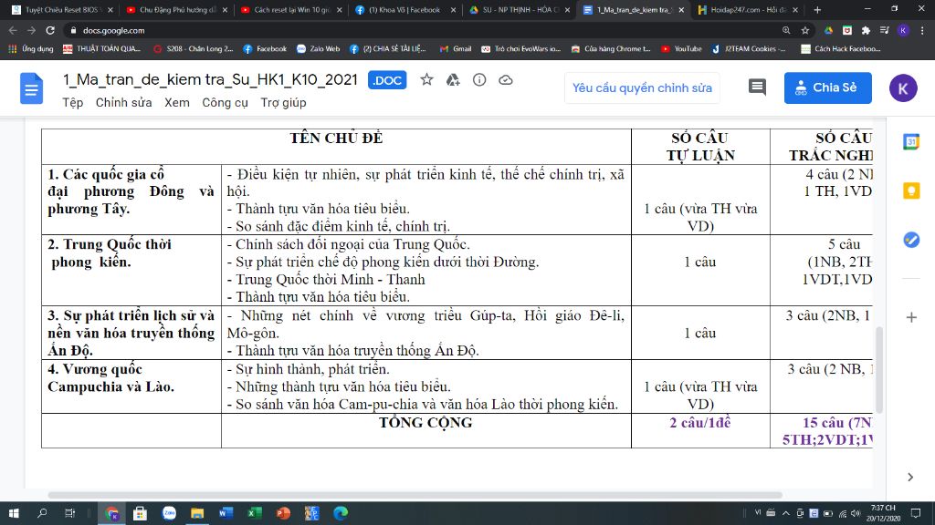Open the comment history icon

[757, 87]
